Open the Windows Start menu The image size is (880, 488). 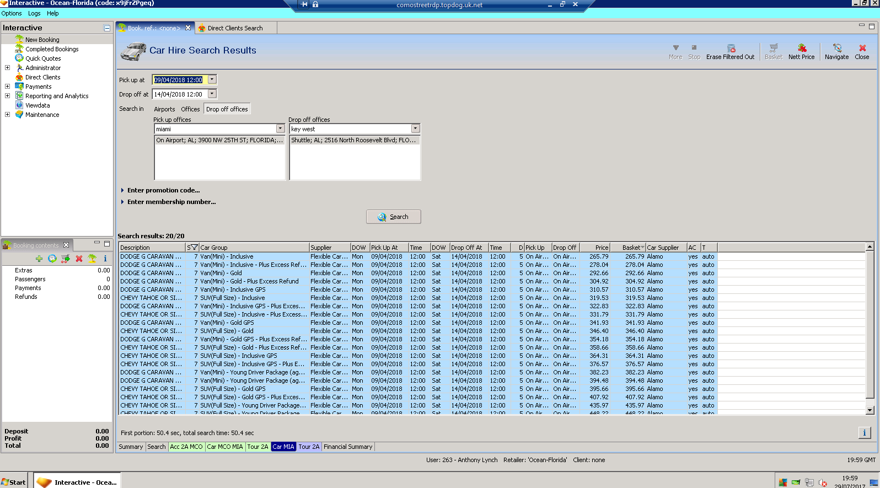coord(14,482)
